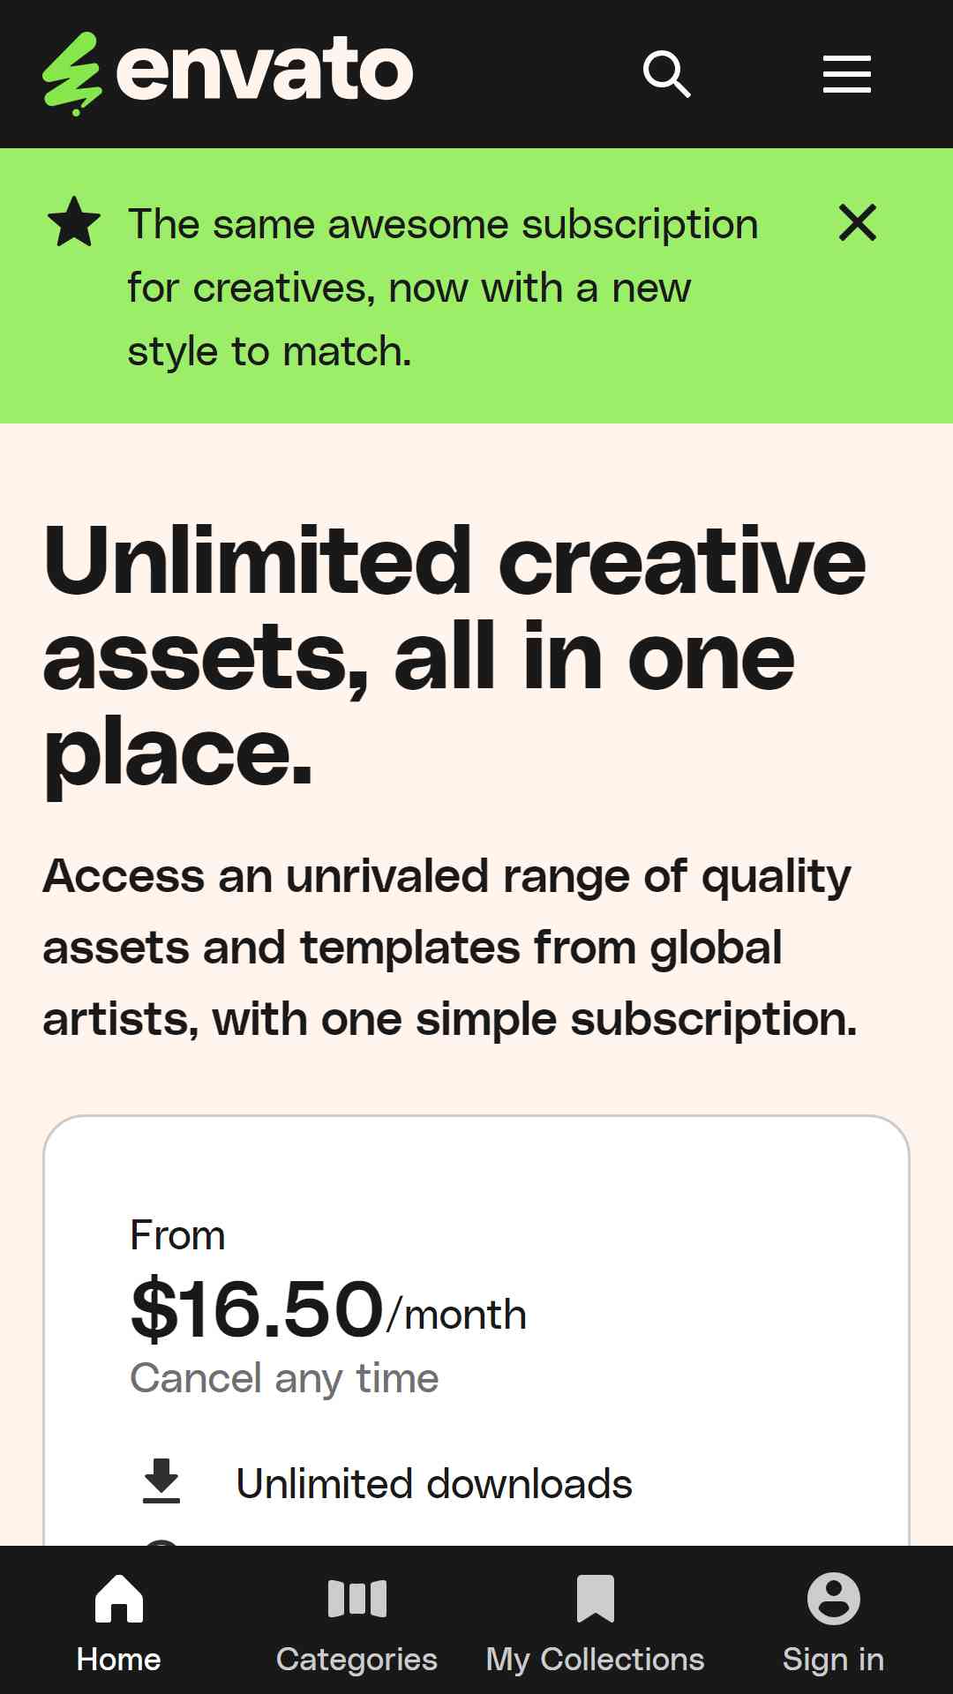Click the star icon in banner
The width and height of the screenshot is (953, 1694).
click(74, 222)
